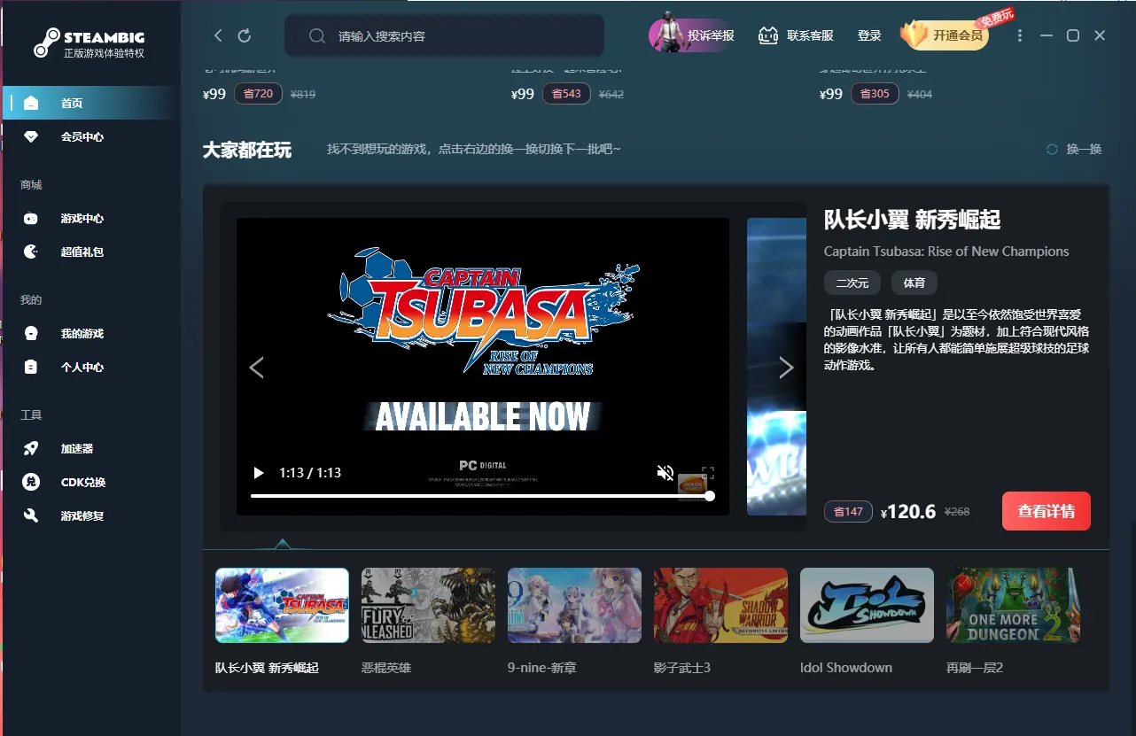Select the 9-nine-新章 thumbnail

point(574,605)
